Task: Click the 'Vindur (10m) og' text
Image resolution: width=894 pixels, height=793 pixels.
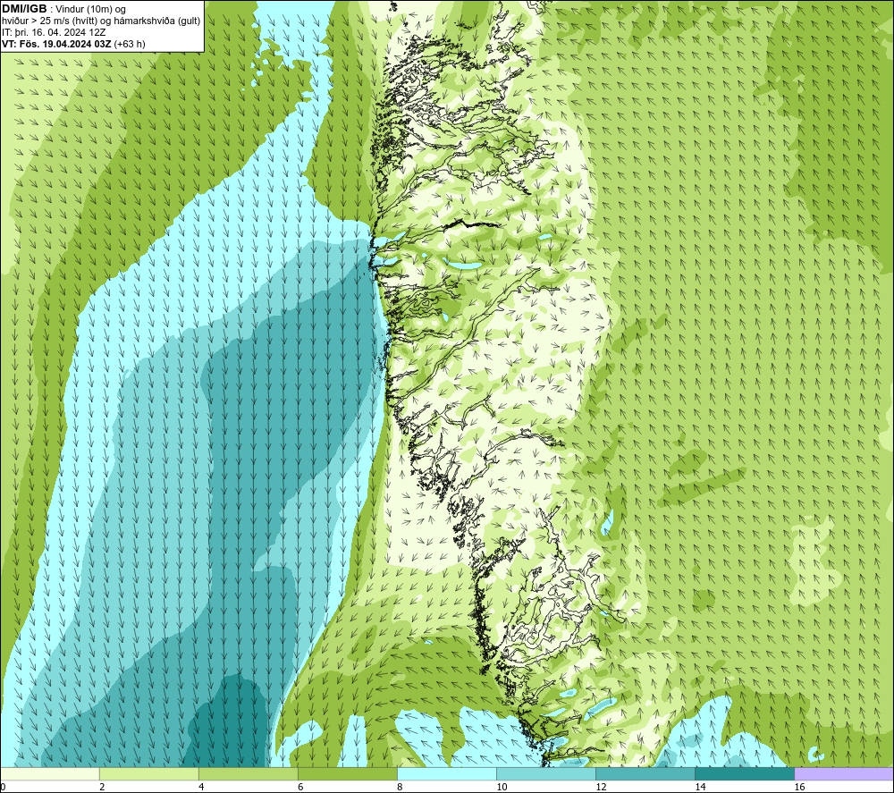Action: [91, 10]
